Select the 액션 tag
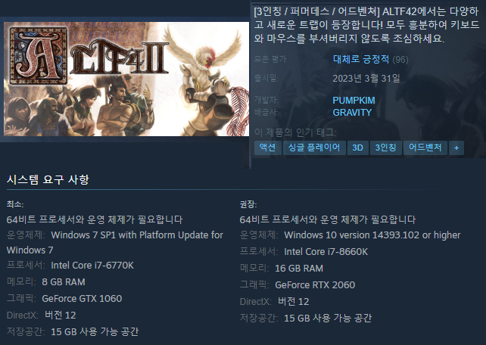486x345 pixels. pos(267,148)
